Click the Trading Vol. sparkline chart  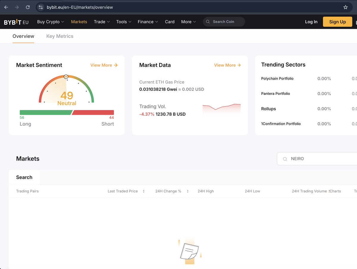[222, 108]
